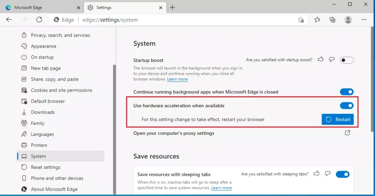375x196 pixels.
Task: Open Default browser settings
Action: [60, 101]
